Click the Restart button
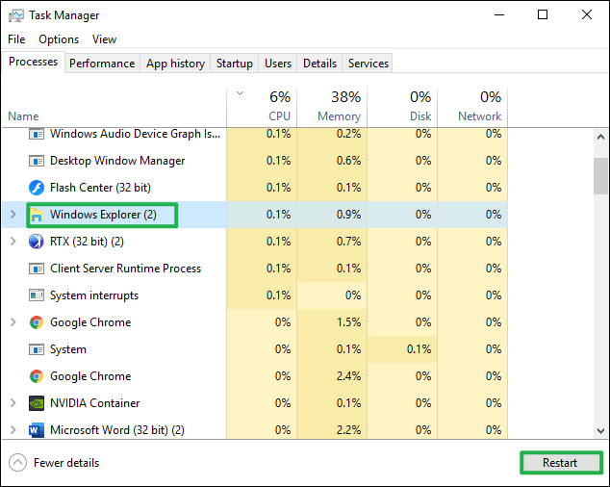This screenshot has width=610, height=487. coord(560,463)
